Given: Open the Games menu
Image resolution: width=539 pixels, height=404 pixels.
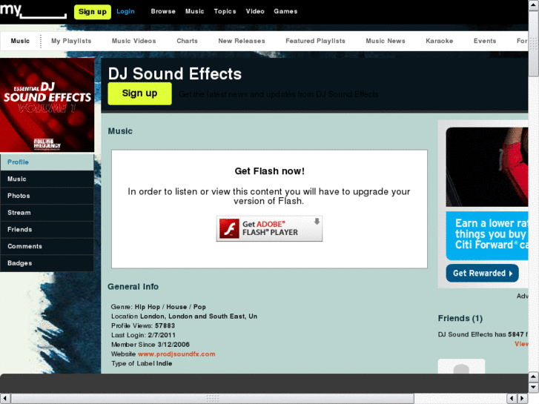Looking at the screenshot, I should 285,11.
